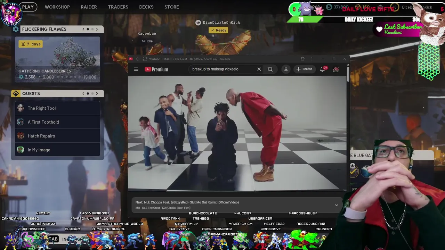445x250 pixels.
Task: Start voice search with microphone icon
Action: coord(286,69)
